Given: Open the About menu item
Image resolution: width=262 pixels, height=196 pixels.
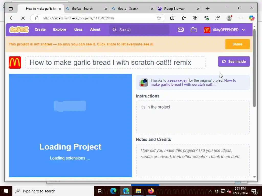Looking at the screenshot, I should coord(95,30).
